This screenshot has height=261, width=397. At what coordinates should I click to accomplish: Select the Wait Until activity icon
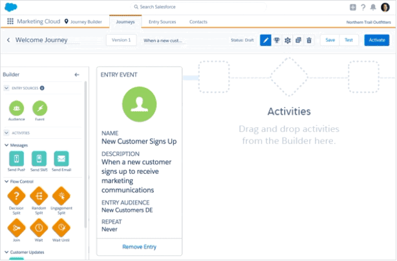tap(61, 228)
